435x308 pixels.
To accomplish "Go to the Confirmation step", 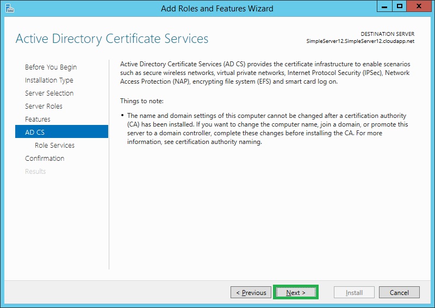I will (45, 159).
